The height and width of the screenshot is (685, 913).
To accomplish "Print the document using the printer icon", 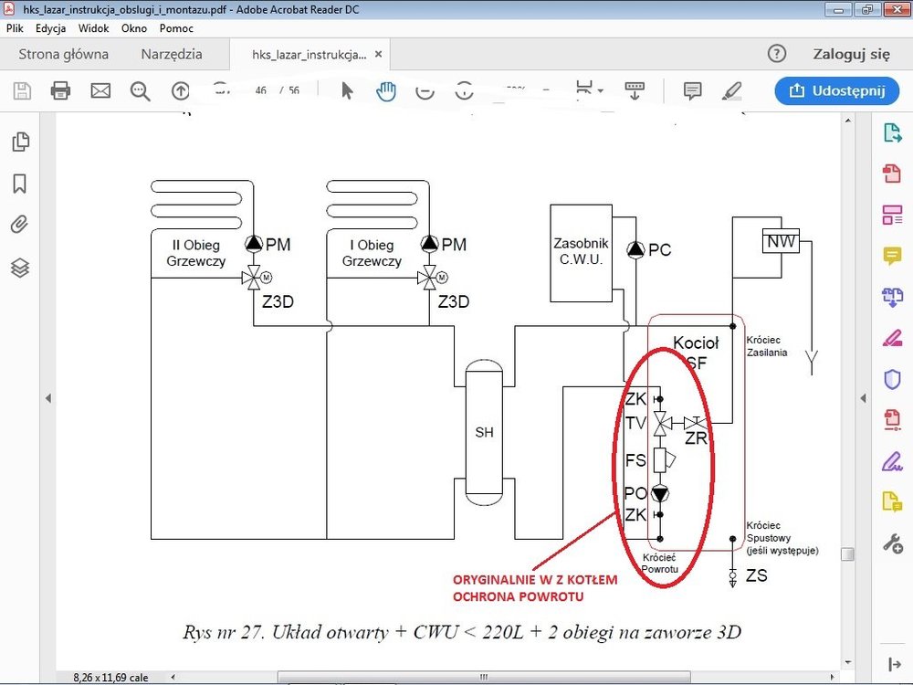I will [x=60, y=90].
